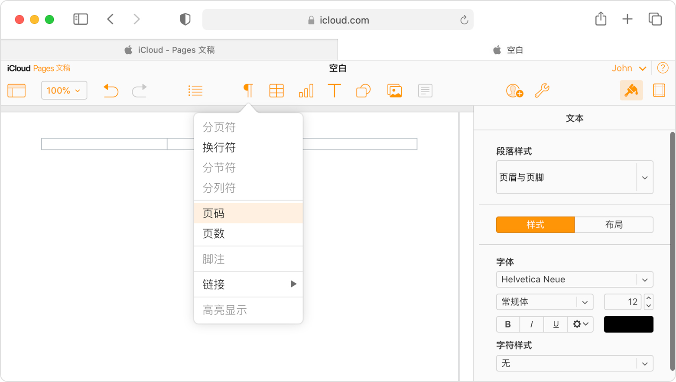Click the right header field
The image size is (676, 382).
click(360, 144)
